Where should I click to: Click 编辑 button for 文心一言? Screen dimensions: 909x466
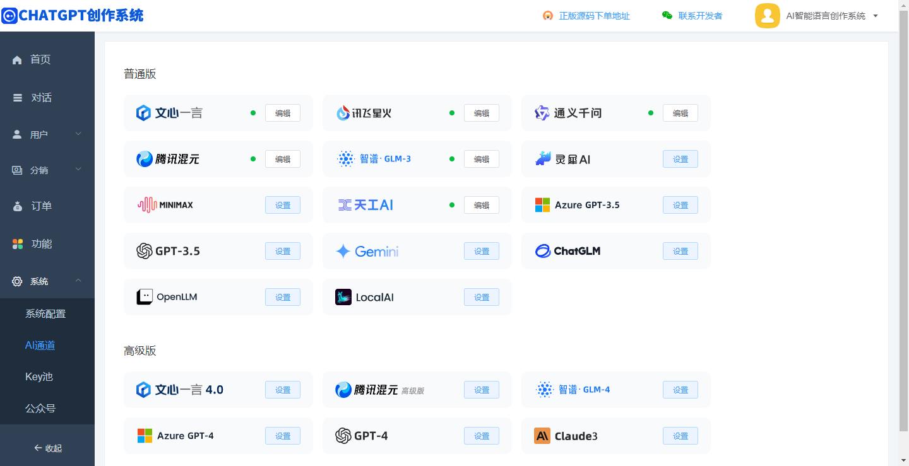[283, 113]
